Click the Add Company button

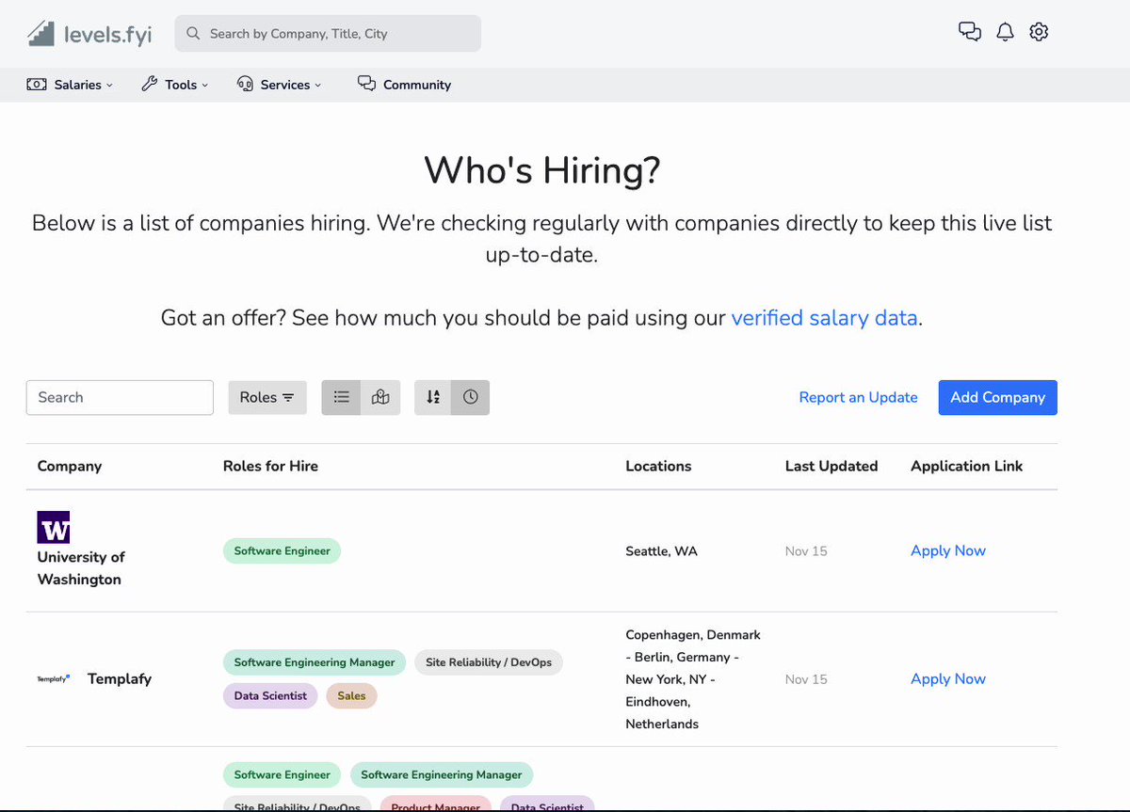click(998, 397)
